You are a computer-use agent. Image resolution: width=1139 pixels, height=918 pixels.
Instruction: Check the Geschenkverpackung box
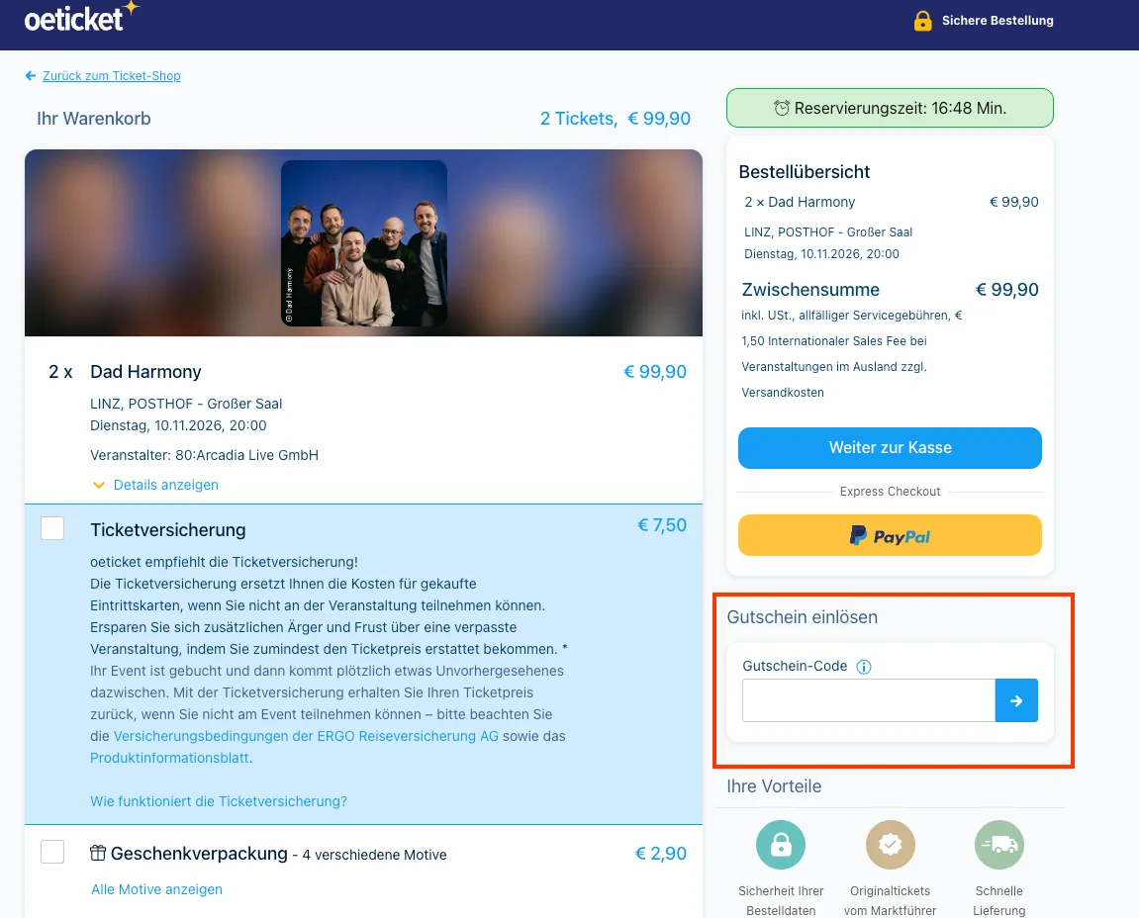coord(52,851)
